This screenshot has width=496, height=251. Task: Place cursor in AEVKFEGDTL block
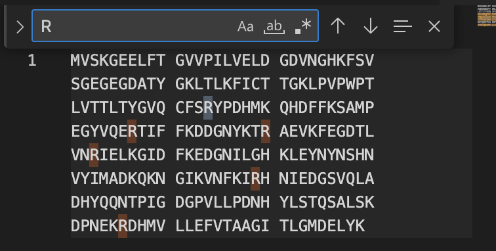click(x=327, y=131)
